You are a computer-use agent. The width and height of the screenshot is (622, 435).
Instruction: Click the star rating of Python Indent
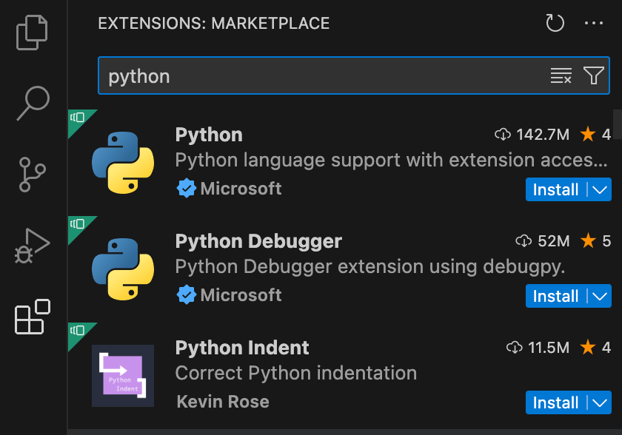pyautogui.click(x=595, y=348)
